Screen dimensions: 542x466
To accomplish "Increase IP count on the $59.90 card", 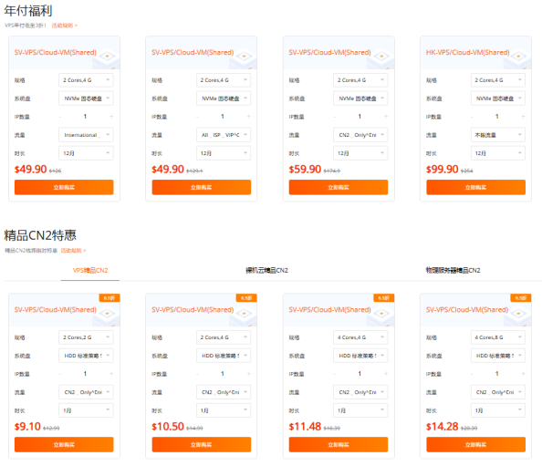I will point(386,117).
